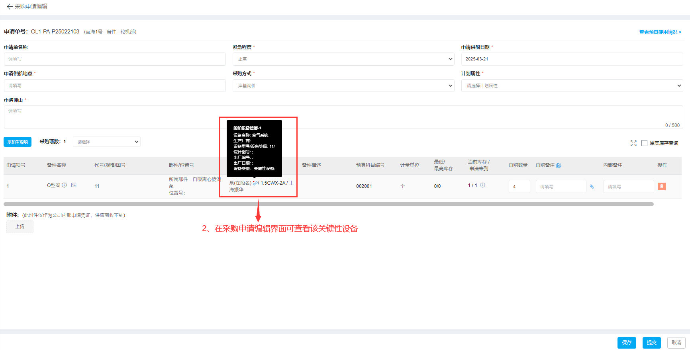Click the edit icon beside 申购备注 header

click(x=559, y=166)
